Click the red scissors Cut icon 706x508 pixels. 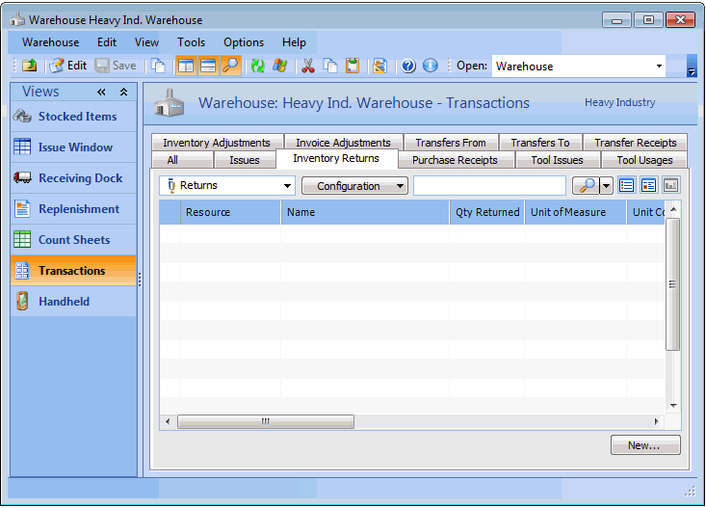[308, 66]
